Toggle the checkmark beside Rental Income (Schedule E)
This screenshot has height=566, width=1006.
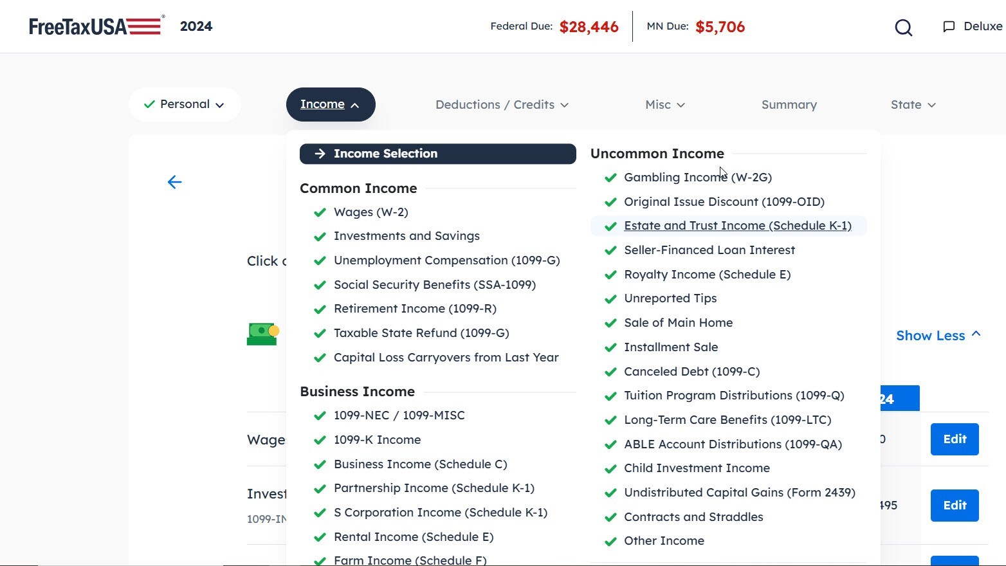pyautogui.click(x=320, y=537)
